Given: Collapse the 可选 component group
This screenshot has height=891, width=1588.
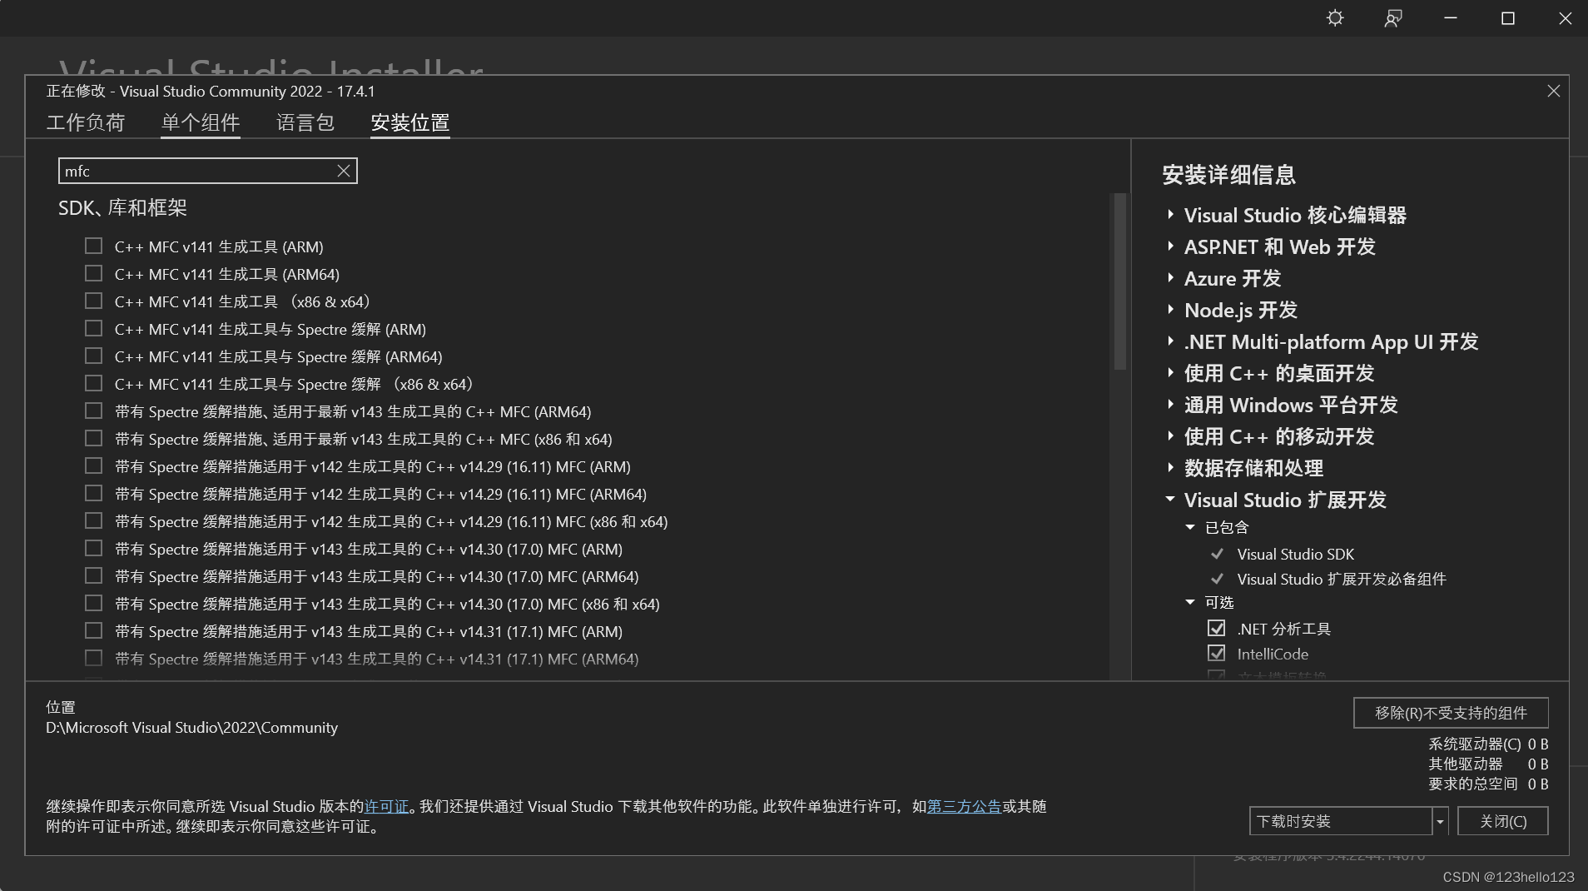Looking at the screenshot, I should [1190, 602].
